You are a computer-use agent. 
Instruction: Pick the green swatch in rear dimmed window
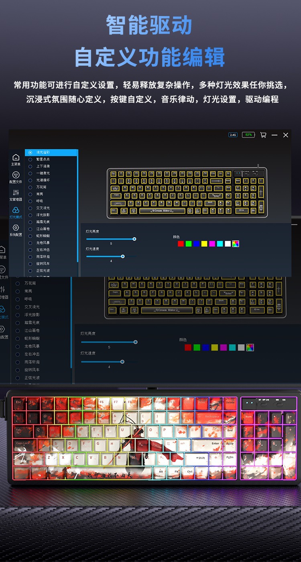(197, 348)
